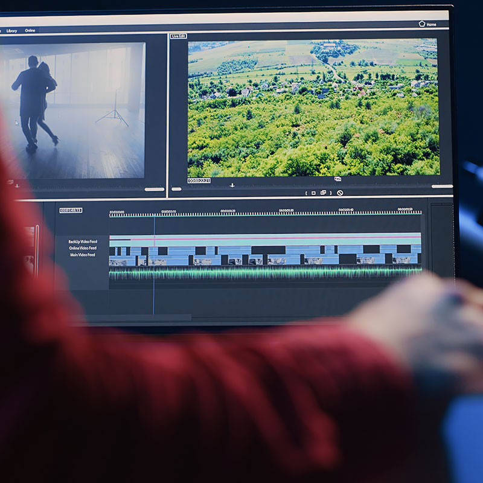
Task: Click the down-arrow marker icon under the dancers preview
Action: (x=17, y=186)
